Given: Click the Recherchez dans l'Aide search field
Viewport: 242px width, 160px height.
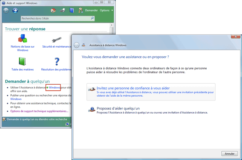Looking at the screenshot, I should coord(57,18).
